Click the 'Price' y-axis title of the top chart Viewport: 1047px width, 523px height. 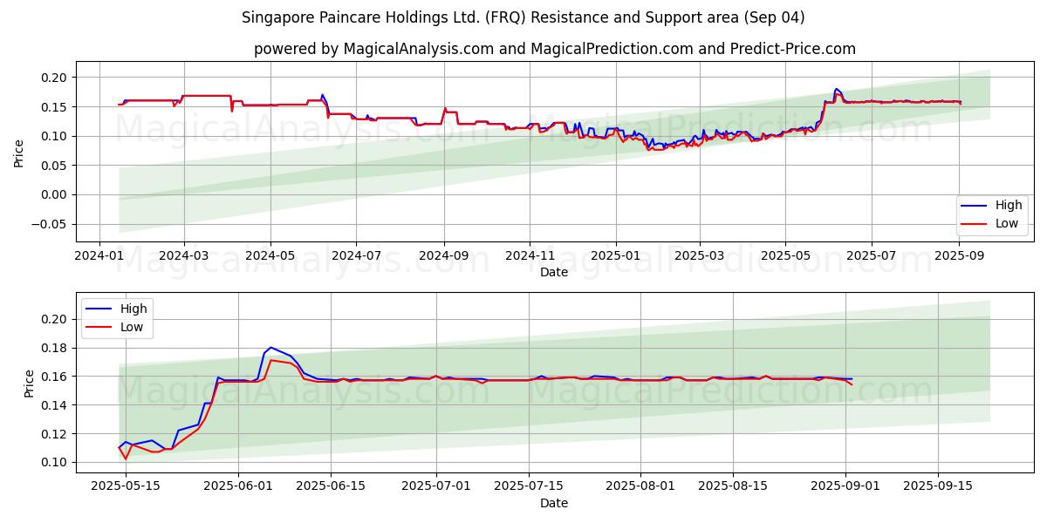(19, 152)
